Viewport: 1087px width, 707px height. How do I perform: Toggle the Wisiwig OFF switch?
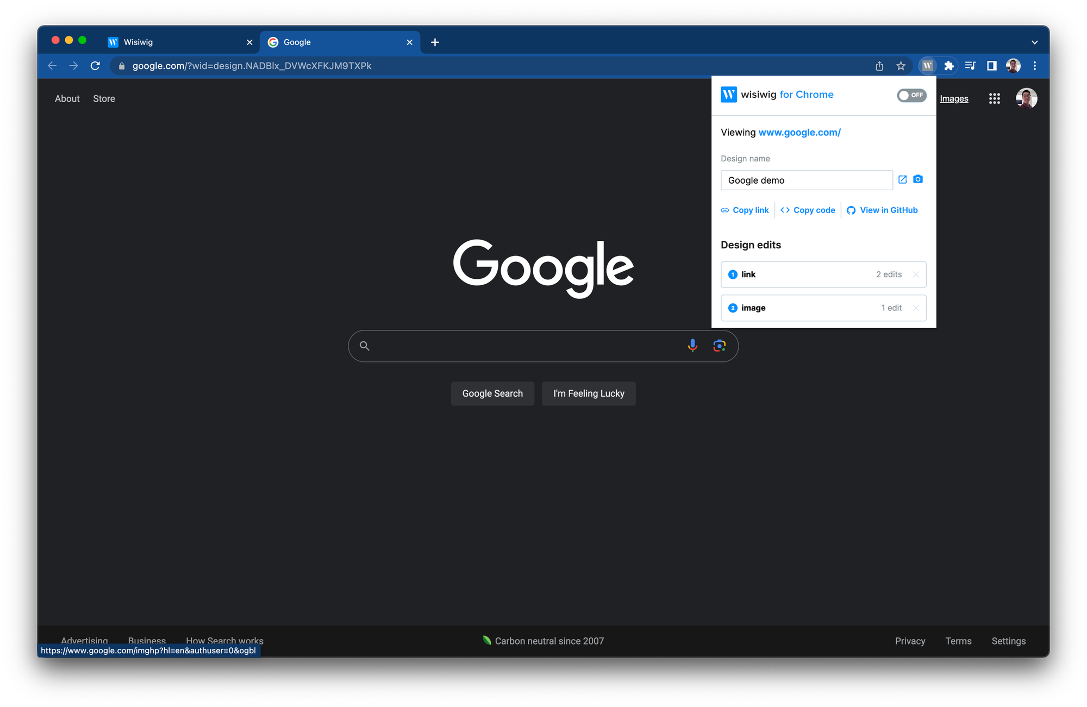click(x=911, y=95)
